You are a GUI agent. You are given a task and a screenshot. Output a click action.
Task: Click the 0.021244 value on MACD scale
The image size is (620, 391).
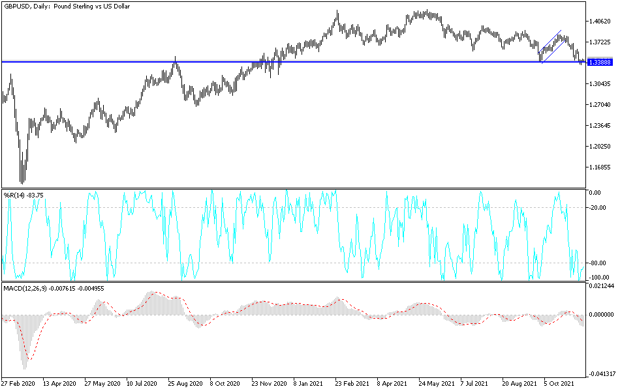pos(600,287)
